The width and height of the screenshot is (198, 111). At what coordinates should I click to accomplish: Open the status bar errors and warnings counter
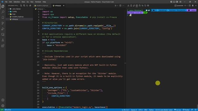pyautogui.click(x=8, y=110)
